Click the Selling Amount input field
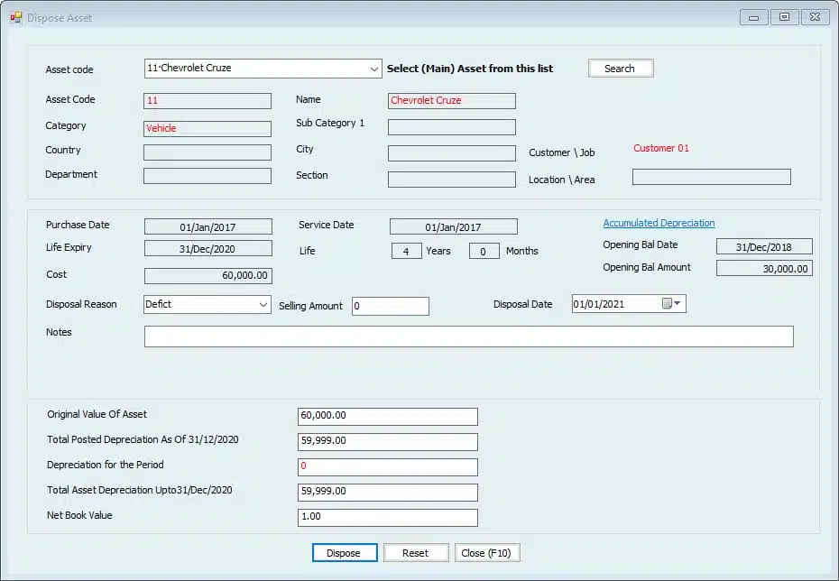 click(x=390, y=306)
